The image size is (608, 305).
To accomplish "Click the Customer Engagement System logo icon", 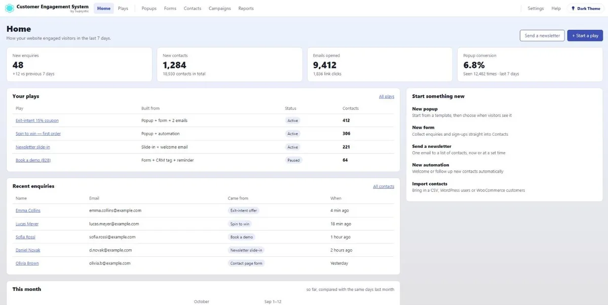I will point(9,9).
